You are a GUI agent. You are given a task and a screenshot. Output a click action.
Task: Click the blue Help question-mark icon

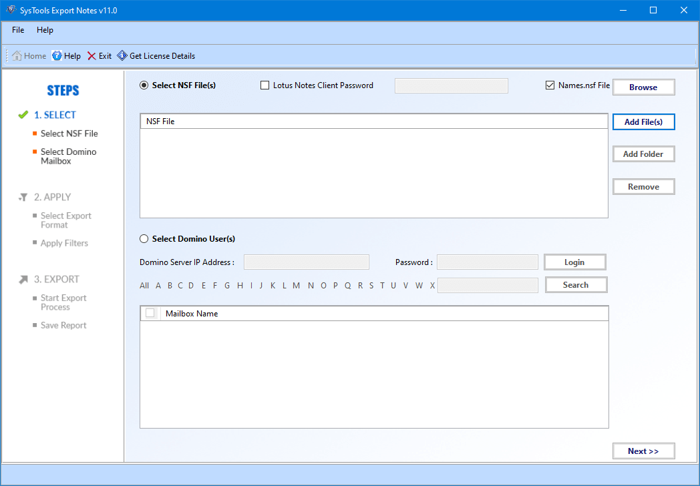(x=57, y=56)
